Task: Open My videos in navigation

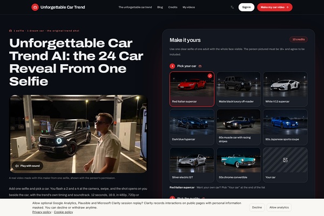Action: (x=188, y=7)
